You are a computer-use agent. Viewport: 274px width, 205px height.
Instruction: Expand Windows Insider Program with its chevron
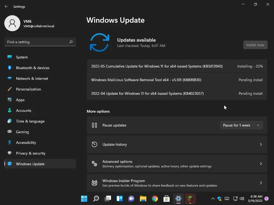261,183
